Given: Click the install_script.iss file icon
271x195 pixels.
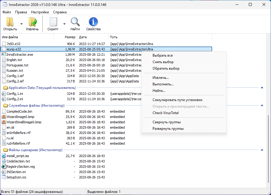Looking at the screenshot, I should coord(4,156).
